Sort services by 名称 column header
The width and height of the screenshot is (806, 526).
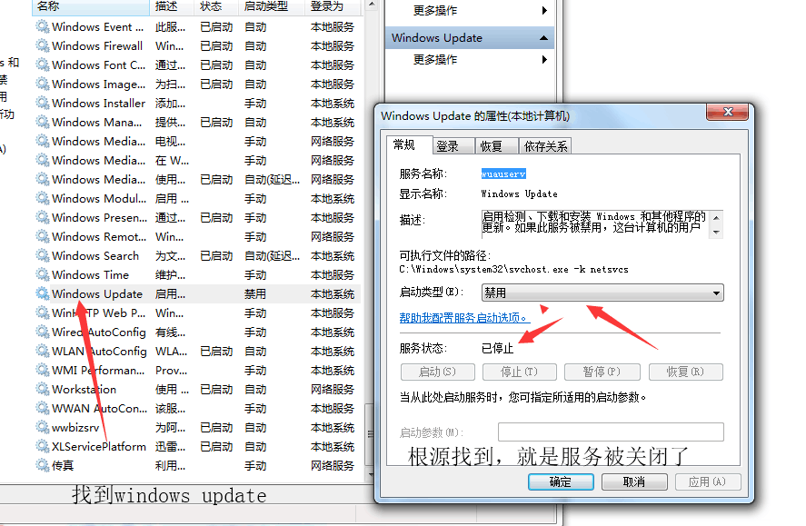pyautogui.click(x=91, y=6)
